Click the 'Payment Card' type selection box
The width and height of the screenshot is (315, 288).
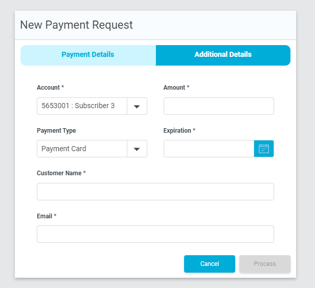(x=82, y=149)
